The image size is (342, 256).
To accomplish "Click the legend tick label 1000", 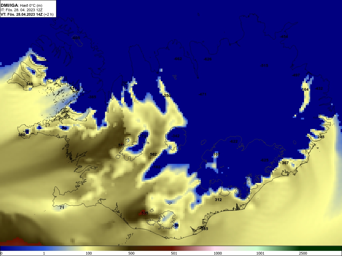I will click(218, 253).
